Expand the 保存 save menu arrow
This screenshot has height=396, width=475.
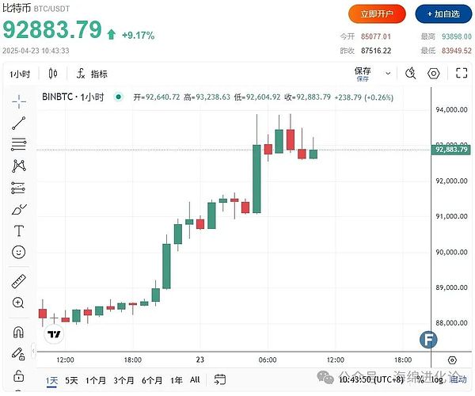point(385,74)
